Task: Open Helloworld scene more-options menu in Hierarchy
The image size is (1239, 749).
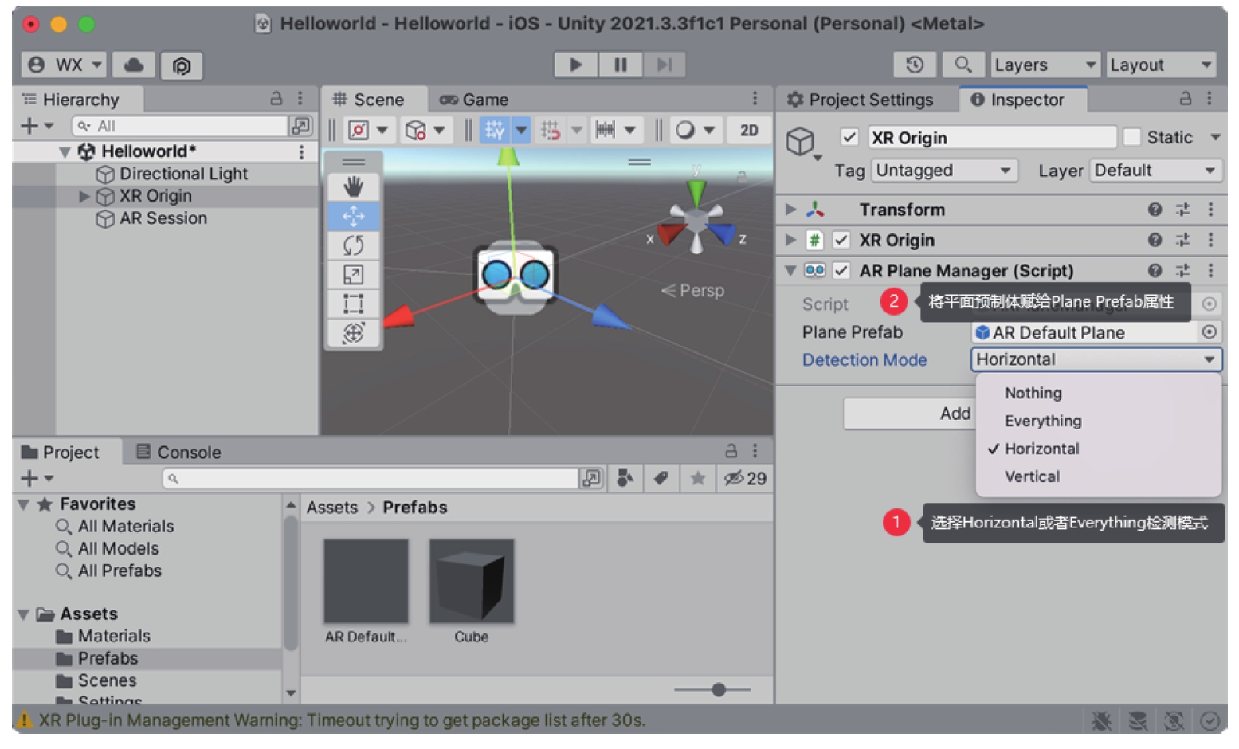Action: 301,151
